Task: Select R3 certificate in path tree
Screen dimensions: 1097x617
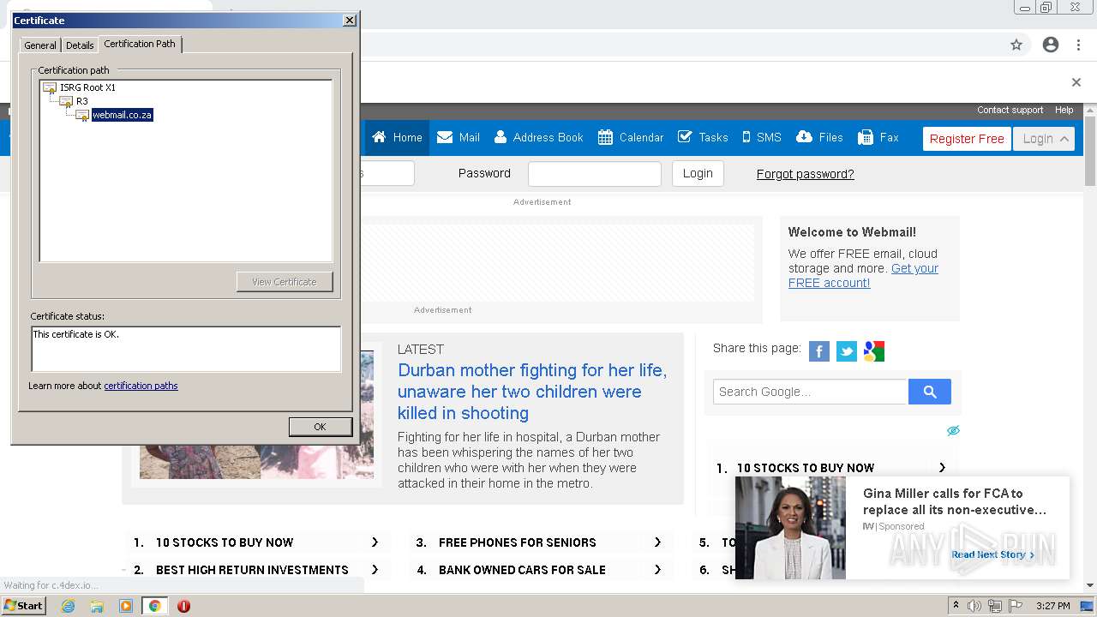Action: tap(82, 101)
